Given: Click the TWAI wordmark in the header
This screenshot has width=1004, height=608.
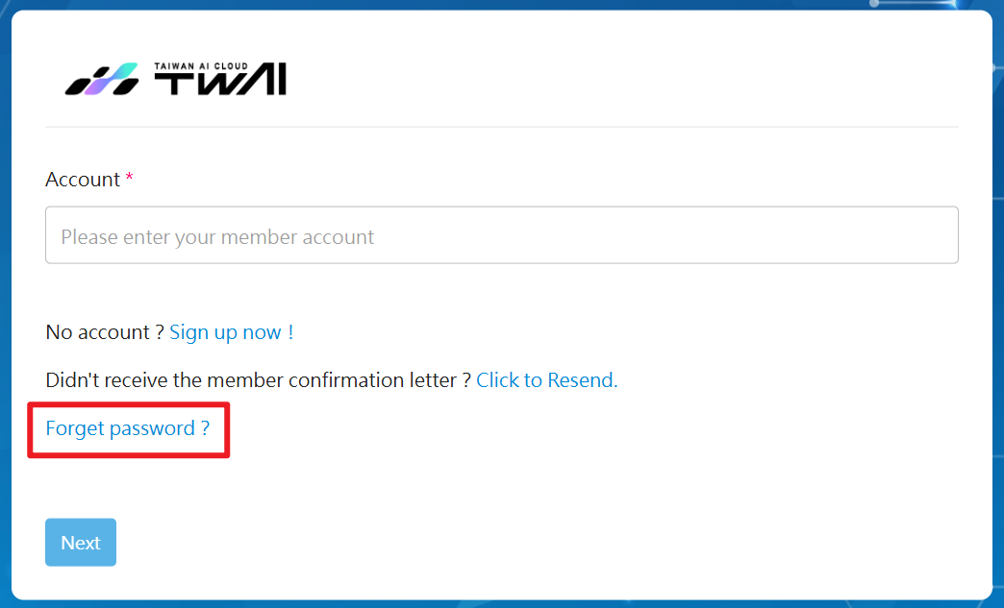Looking at the screenshot, I should click(220, 84).
